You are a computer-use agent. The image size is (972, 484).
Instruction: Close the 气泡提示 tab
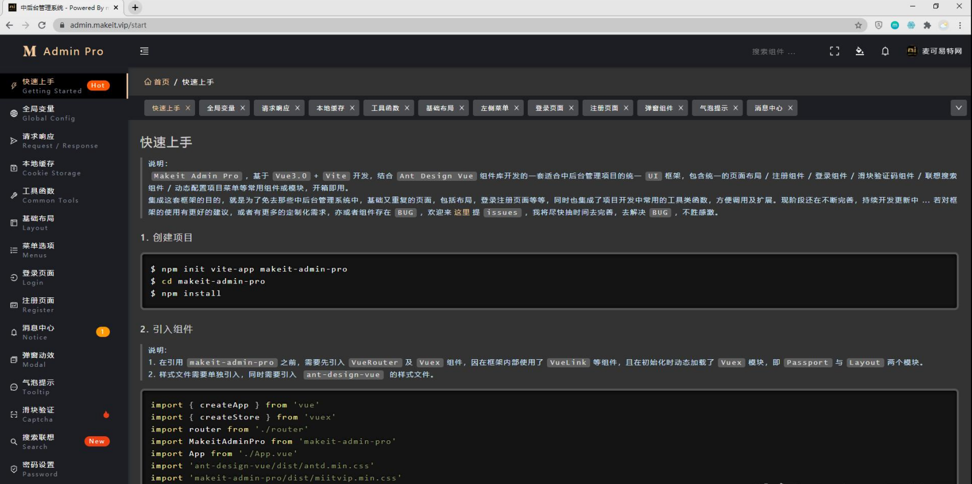(x=736, y=108)
